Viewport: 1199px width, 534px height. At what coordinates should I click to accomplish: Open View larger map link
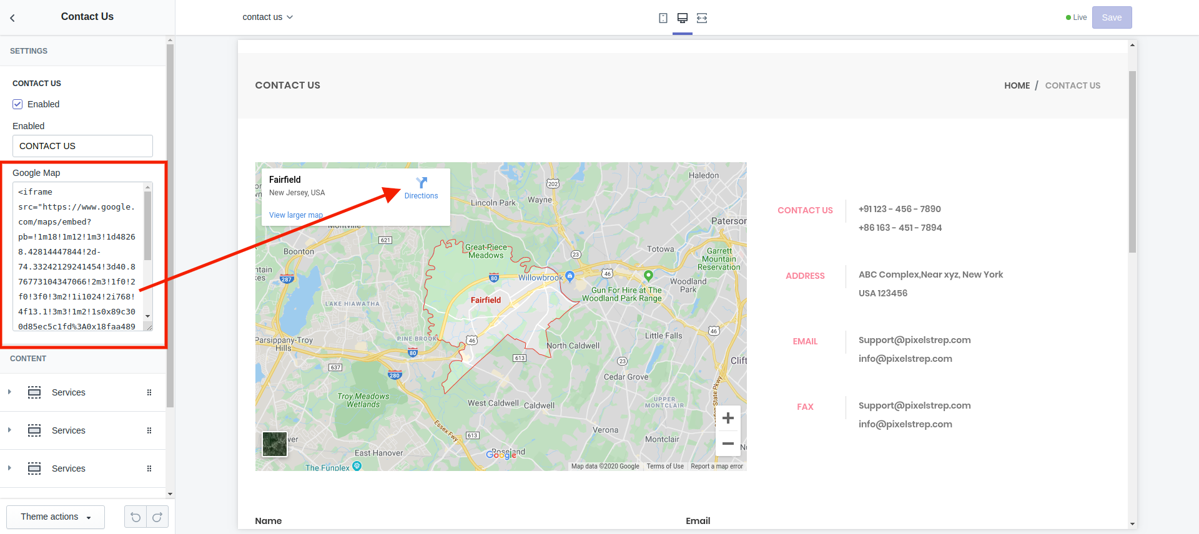[296, 215]
